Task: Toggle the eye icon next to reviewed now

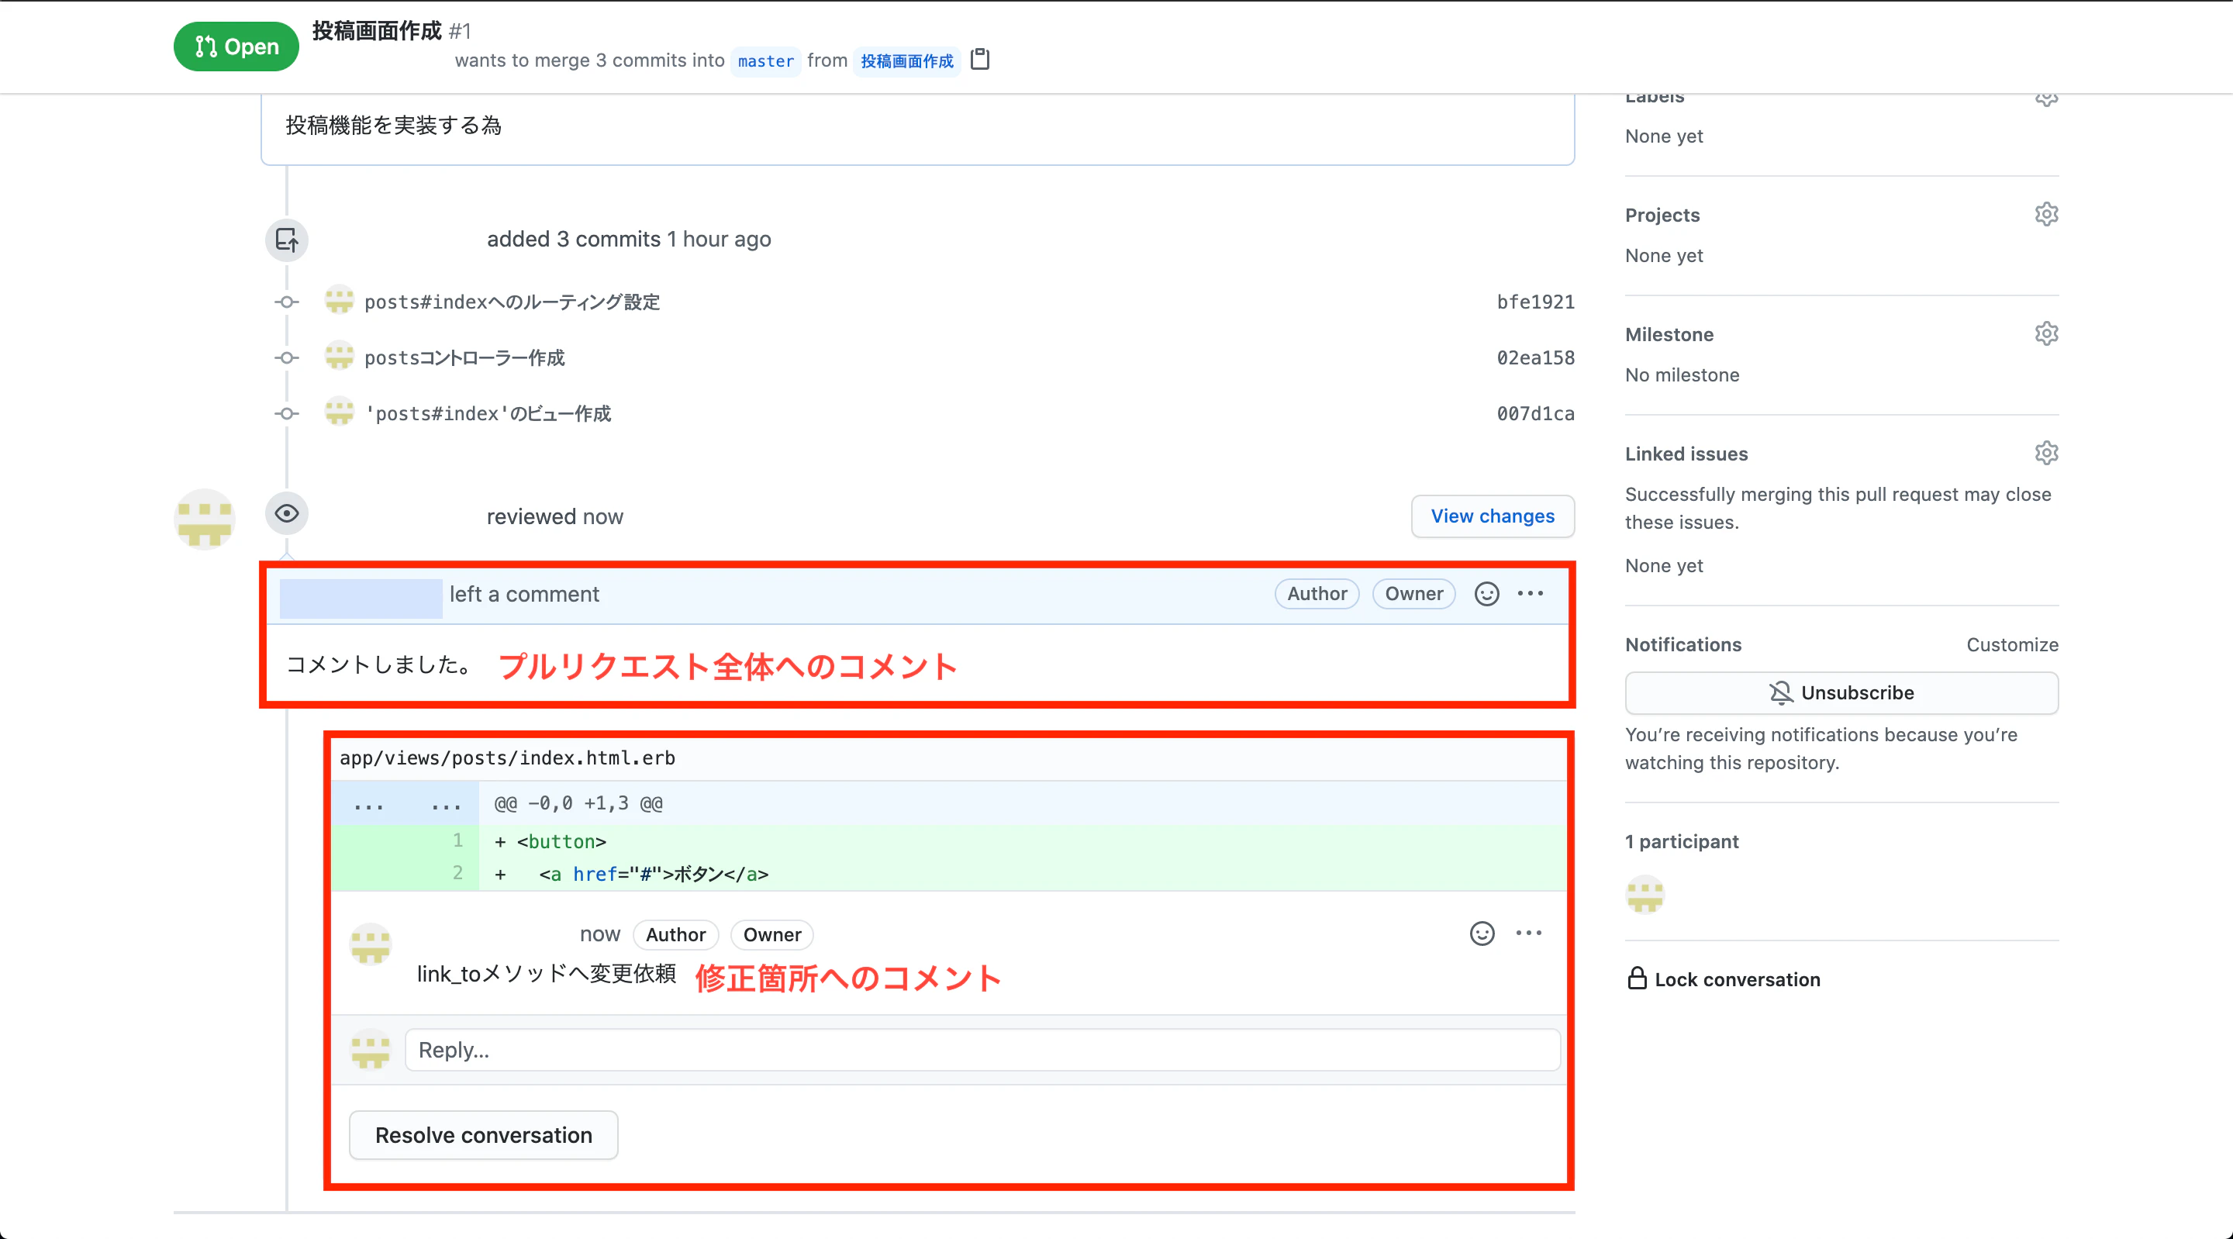Action: (x=287, y=513)
